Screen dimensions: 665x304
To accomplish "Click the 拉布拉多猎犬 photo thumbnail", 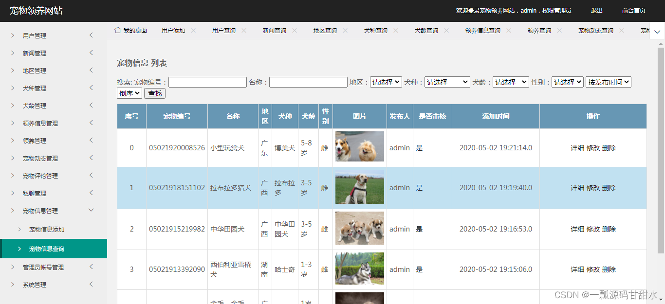I will [360, 187].
